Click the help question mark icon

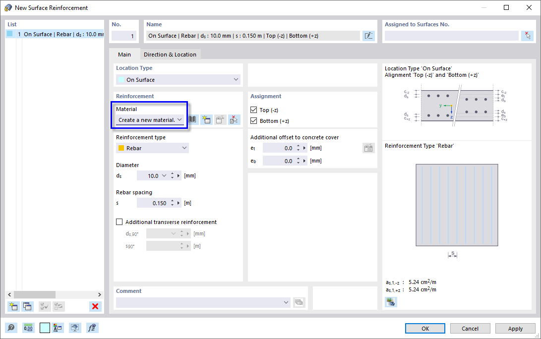coord(11,328)
